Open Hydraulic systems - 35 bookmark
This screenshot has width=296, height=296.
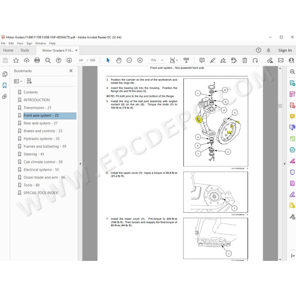pyautogui.click(x=41, y=139)
